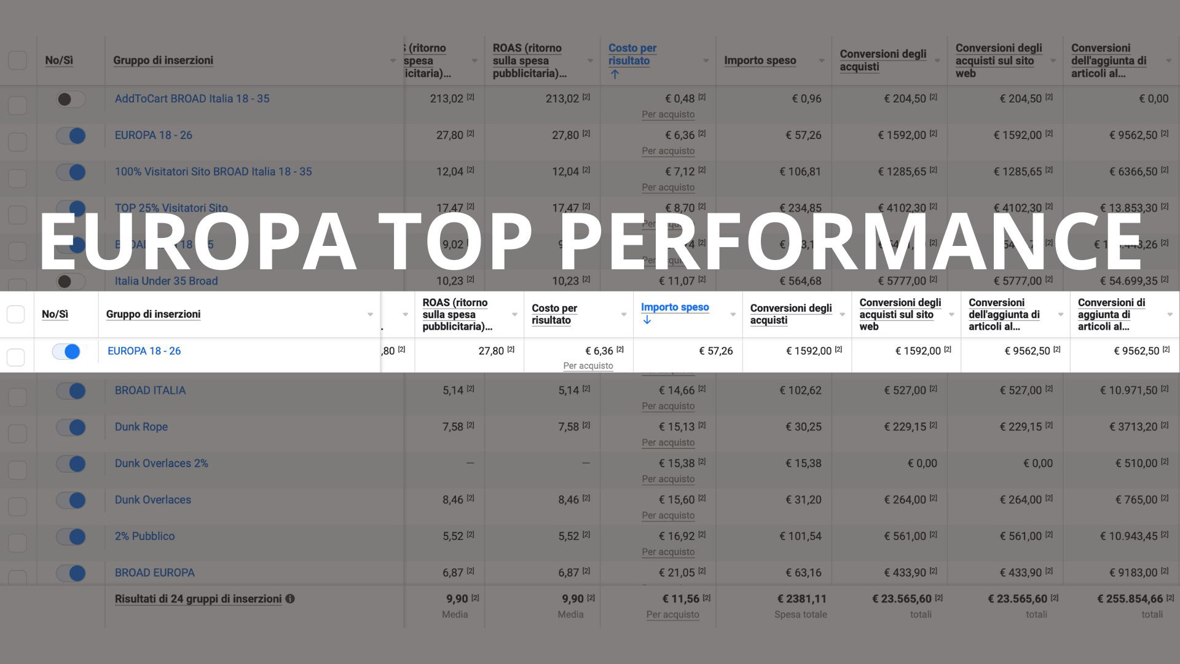This screenshot has width=1180, height=664.
Task: Click total spend value € 2381,11
Action: click(802, 599)
